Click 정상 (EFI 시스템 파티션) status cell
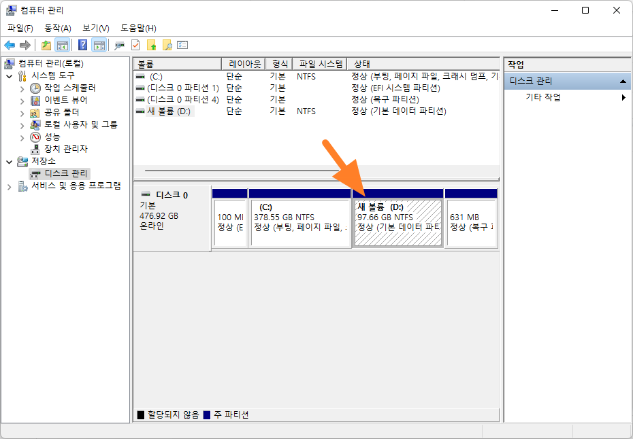633x439 pixels. click(395, 88)
